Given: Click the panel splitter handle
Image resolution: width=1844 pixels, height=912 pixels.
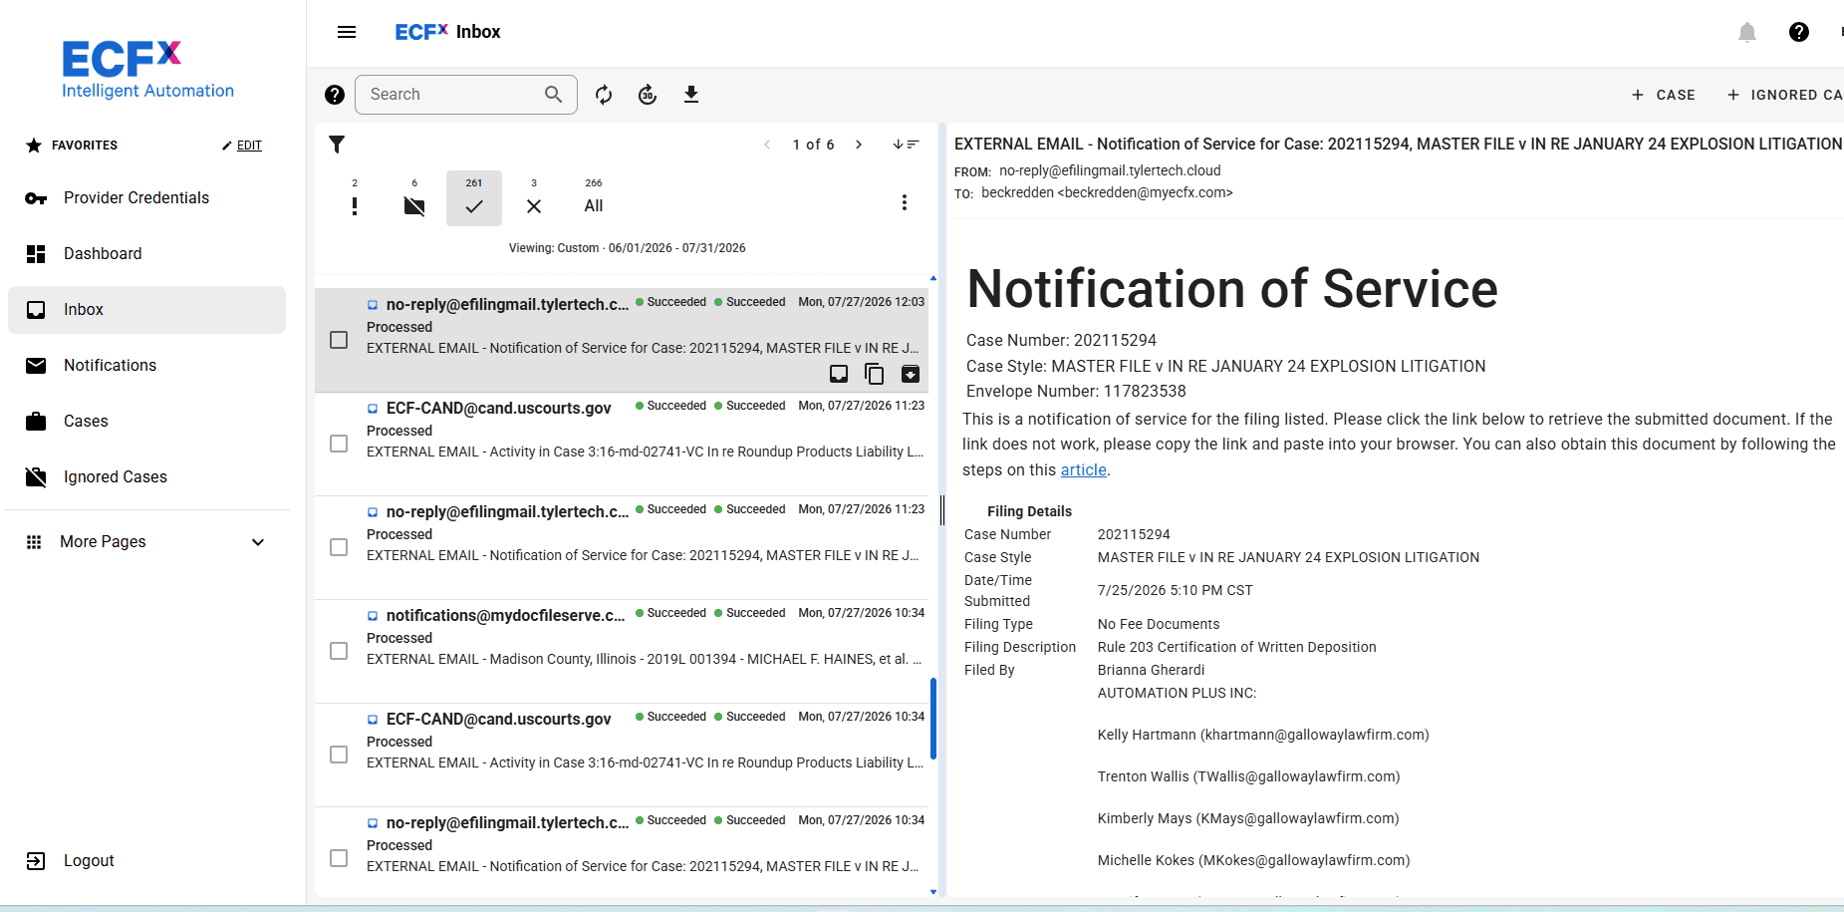Looking at the screenshot, I should point(942,510).
